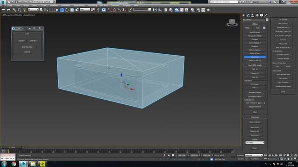Open the named selection sets dropdown

(142, 9)
